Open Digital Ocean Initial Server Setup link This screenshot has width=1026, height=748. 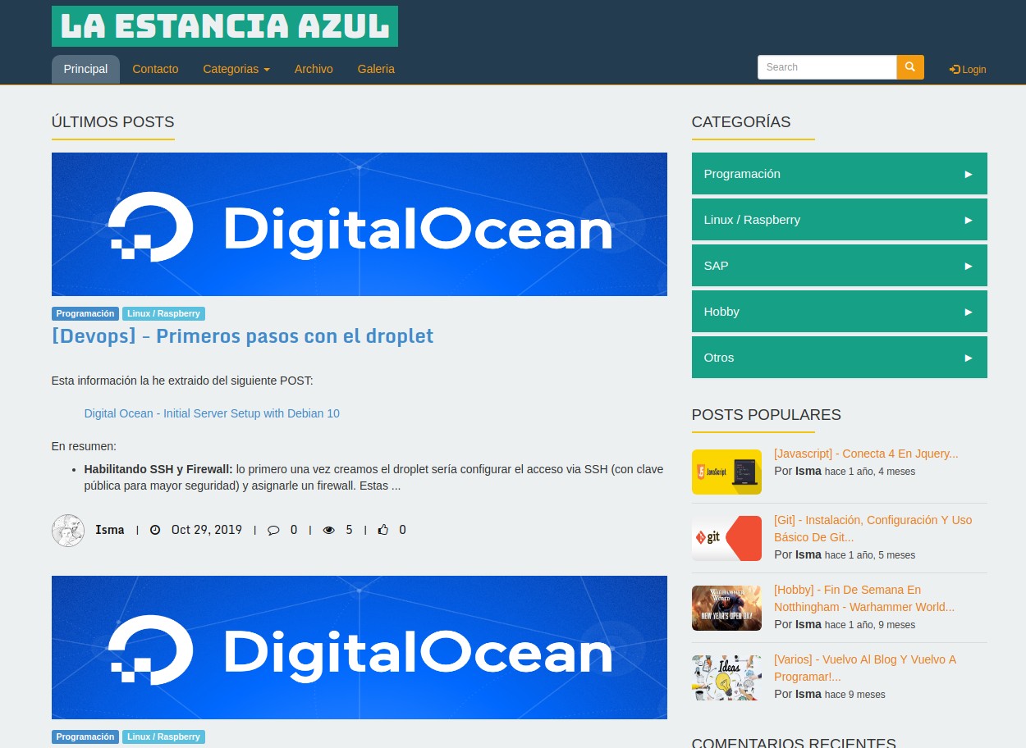(212, 413)
